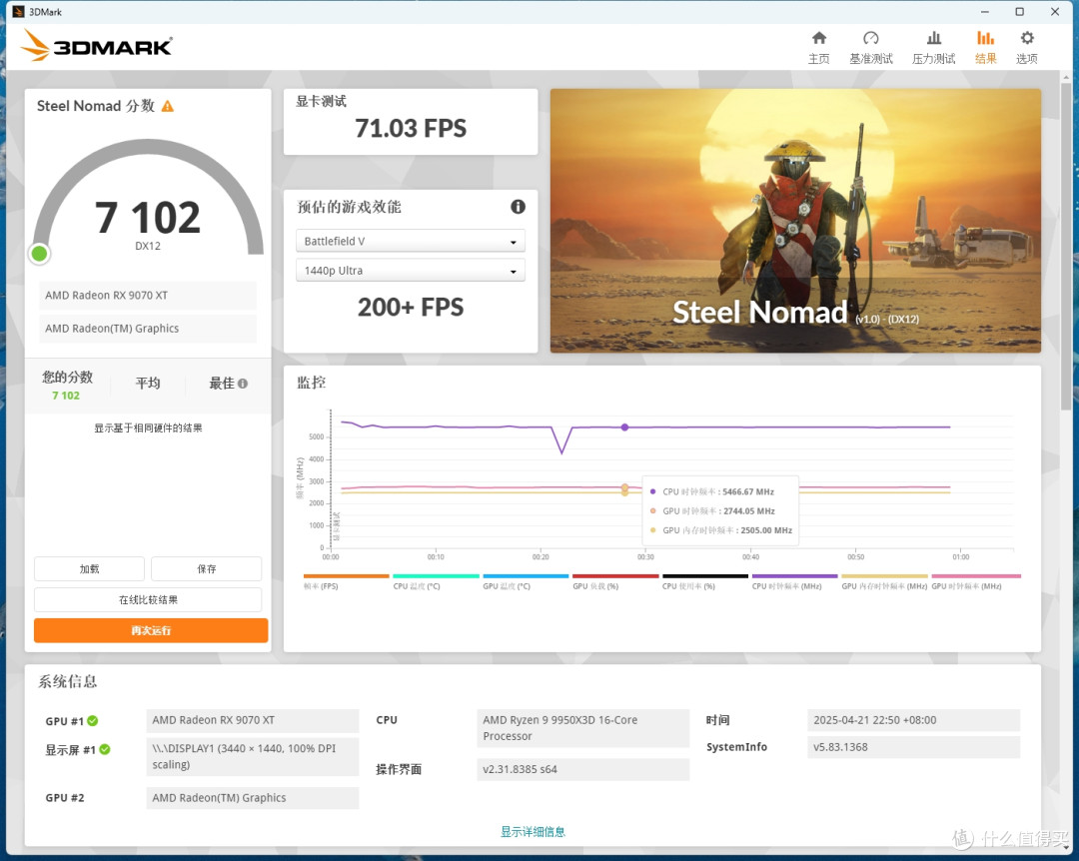1079x861 pixels.
Task: Click the 3DMark title bar app icon
Action: pos(19,12)
